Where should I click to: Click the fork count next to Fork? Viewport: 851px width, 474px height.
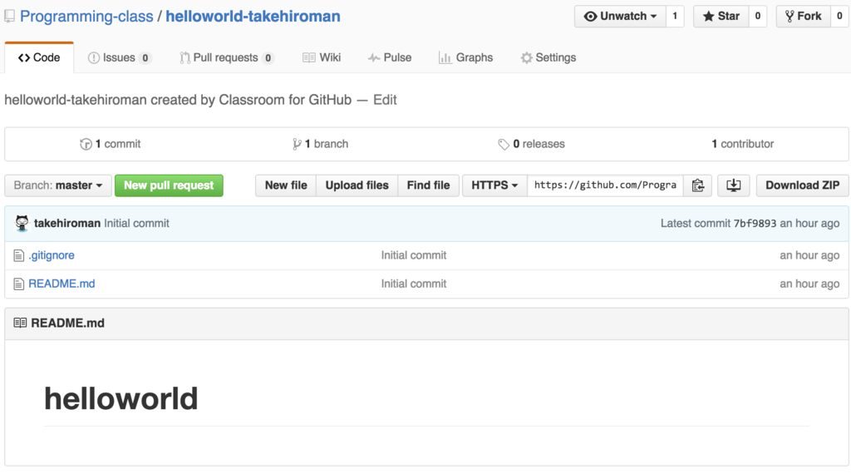(839, 17)
